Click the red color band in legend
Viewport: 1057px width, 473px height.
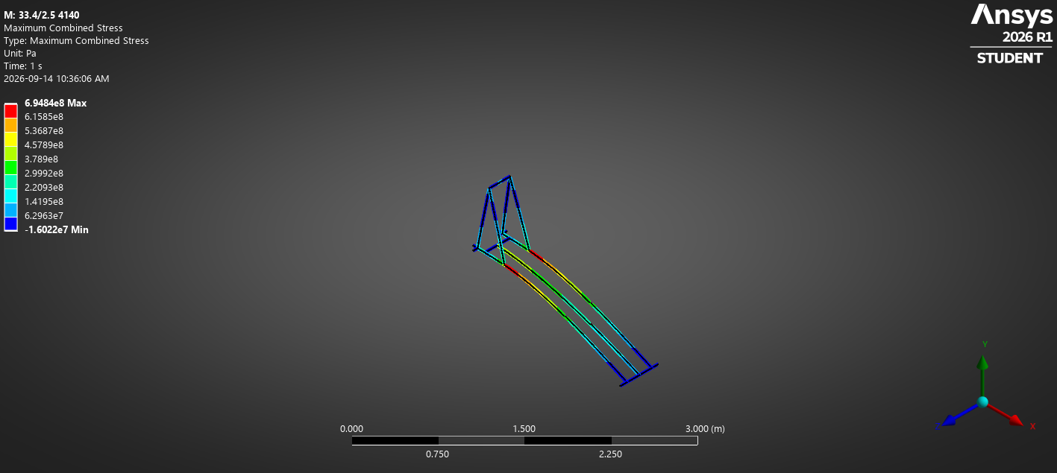[10, 110]
